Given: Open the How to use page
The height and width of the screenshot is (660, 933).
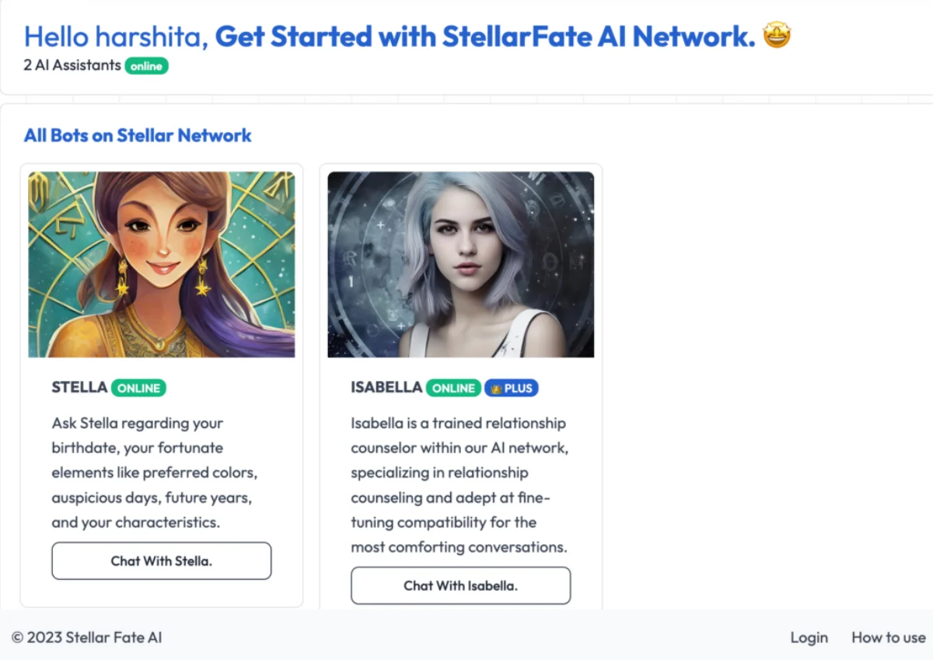Looking at the screenshot, I should (888, 637).
